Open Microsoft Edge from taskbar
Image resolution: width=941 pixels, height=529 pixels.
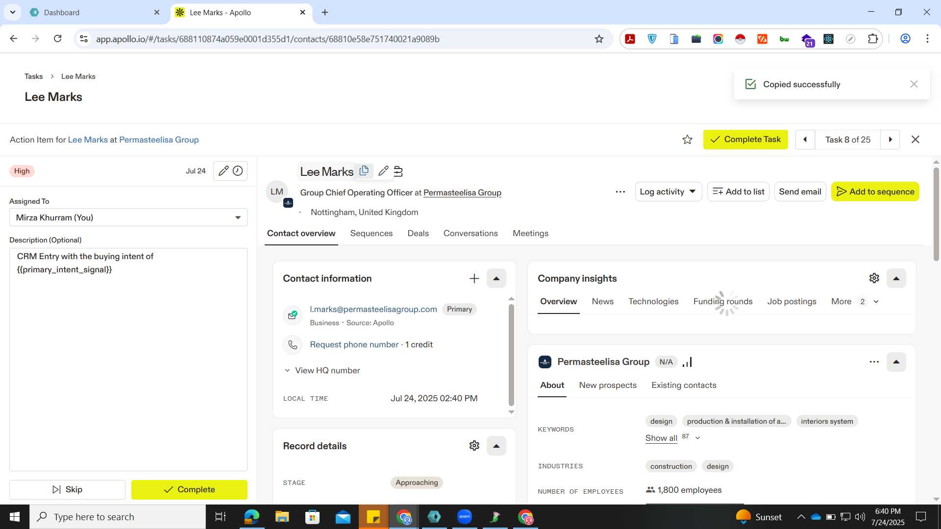(x=251, y=517)
